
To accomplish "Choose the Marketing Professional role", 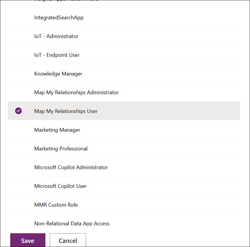I will [61, 149].
